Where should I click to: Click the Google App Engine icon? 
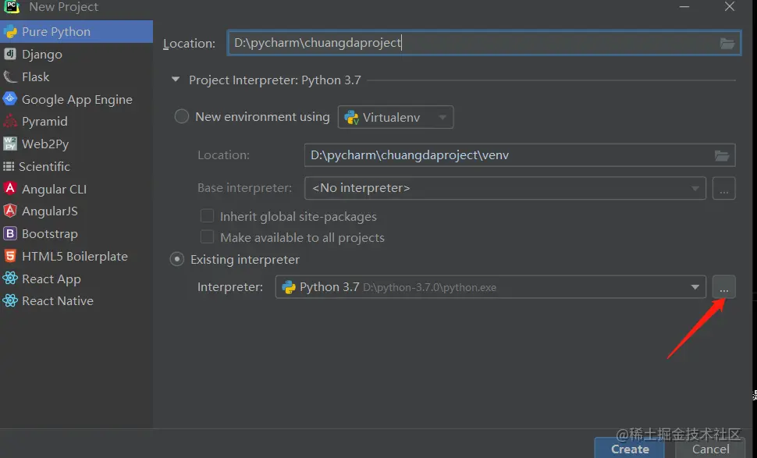pos(10,99)
